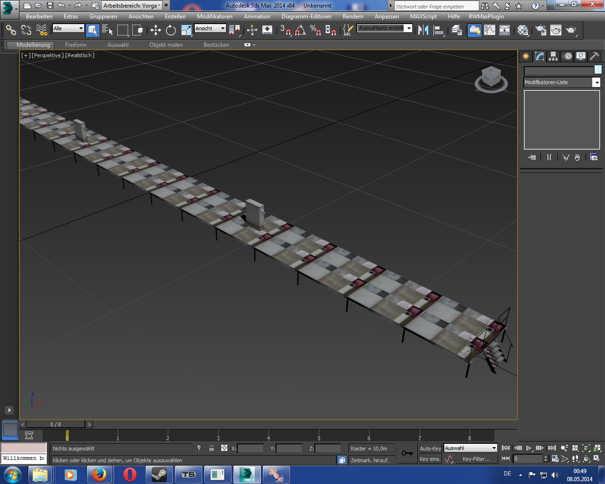
Task: Launch Firefox from the Windows taskbar
Action: [x=99, y=474]
